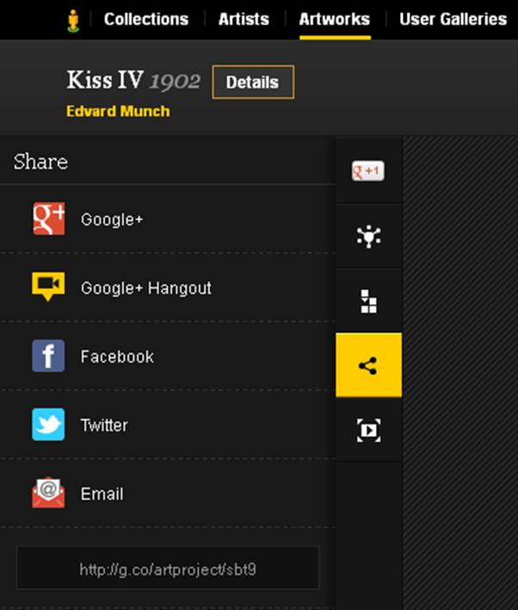518x610 pixels.
Task: Click the blue Facebook logo icon
Action: pyautogui.click(x=48, y=355)
